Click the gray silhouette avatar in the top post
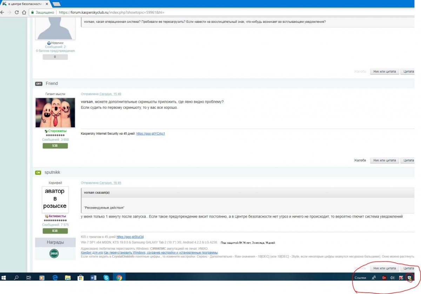 click(x=55, y=28)
